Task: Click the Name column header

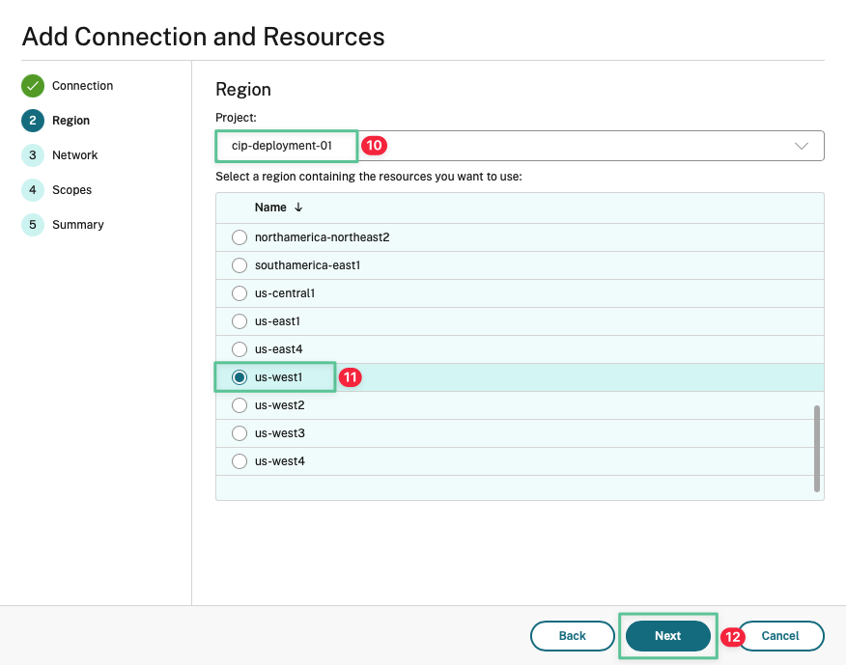Action: tap(270, 208)
